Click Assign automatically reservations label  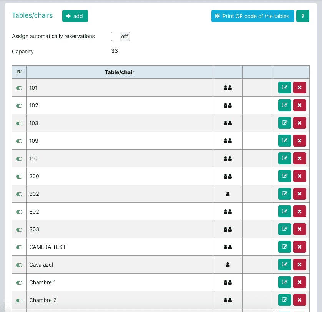[53, 36]
